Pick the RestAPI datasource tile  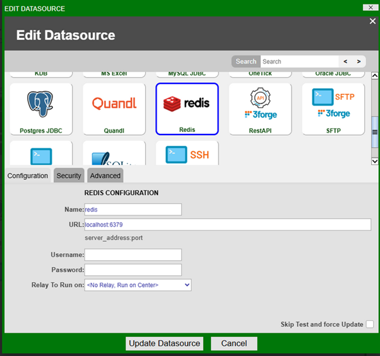coord(260,109)
